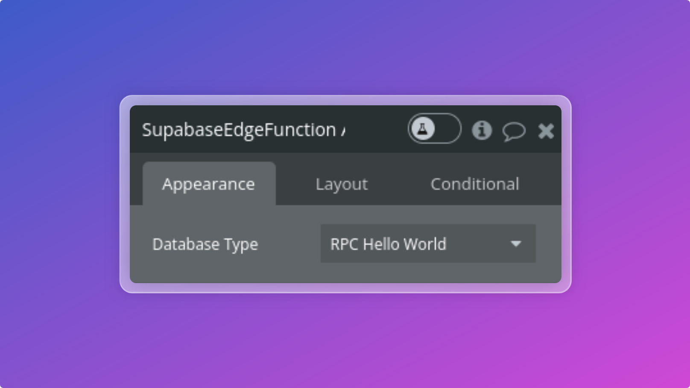Switch to the Appearance tab
The height and width of the screenshot is (388, 690).
(209, 184)
